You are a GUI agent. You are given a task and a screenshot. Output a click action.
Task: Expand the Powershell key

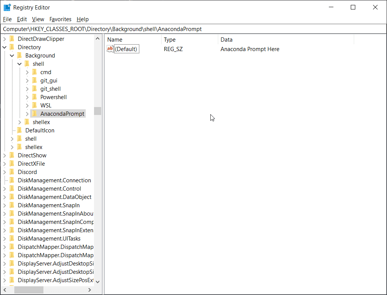pos(27,97)
